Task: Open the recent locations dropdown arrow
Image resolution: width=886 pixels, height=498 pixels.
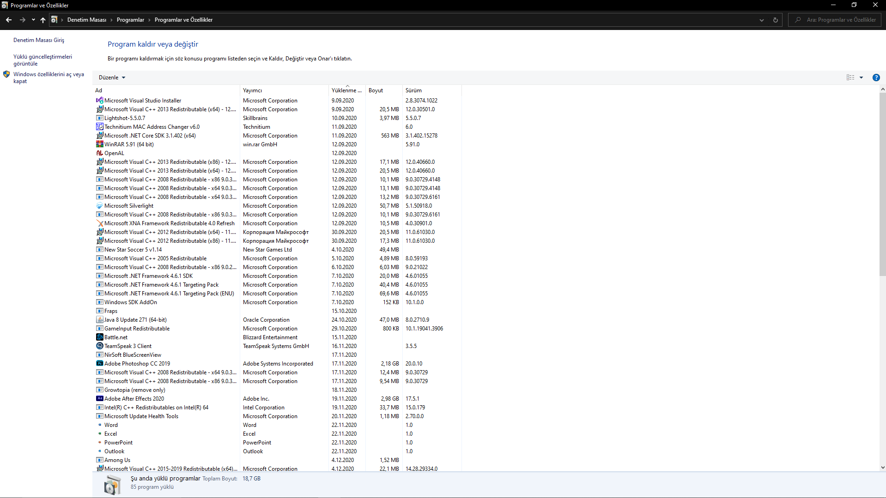Action: [33, 20]
